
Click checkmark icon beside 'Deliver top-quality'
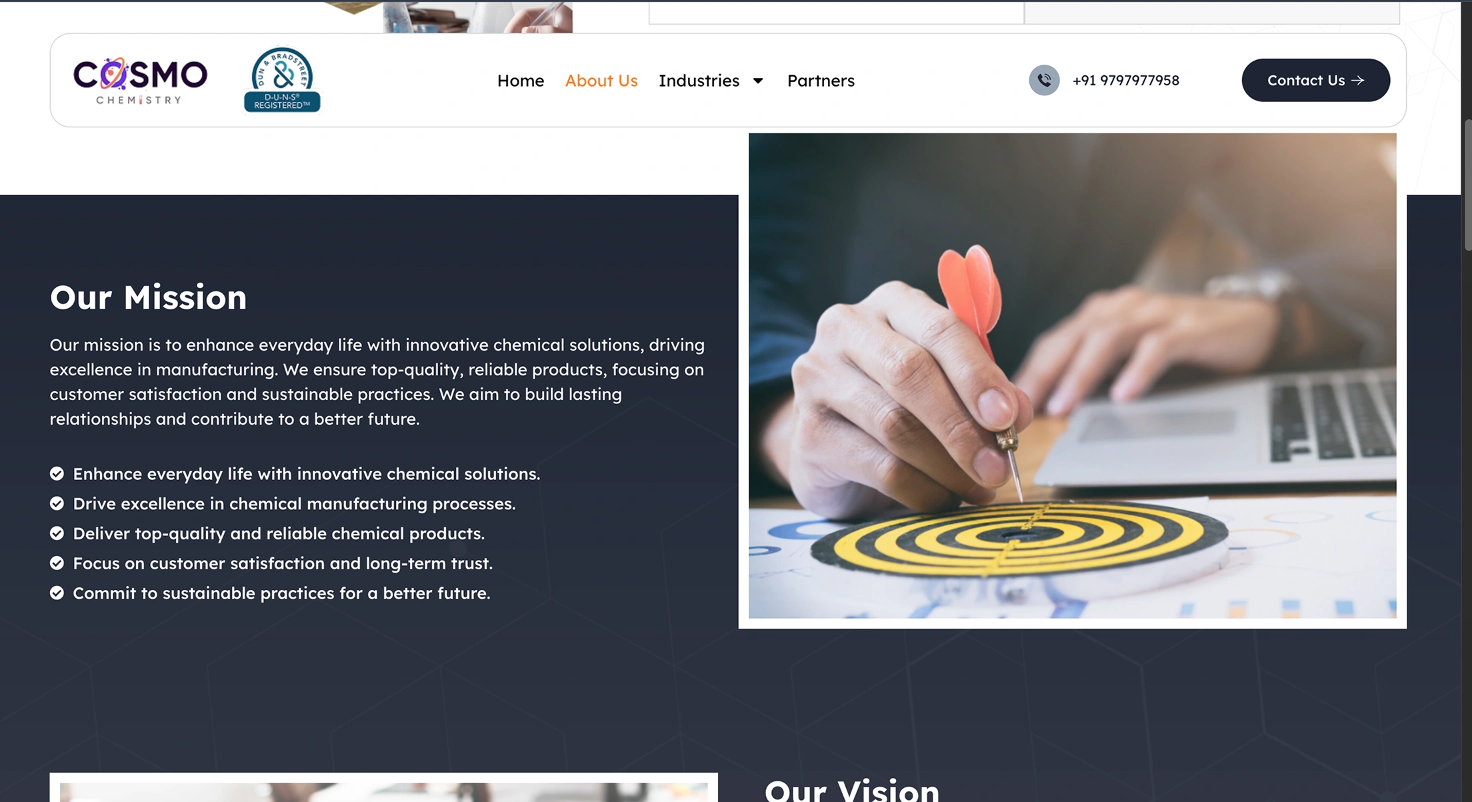coord(57,533)
